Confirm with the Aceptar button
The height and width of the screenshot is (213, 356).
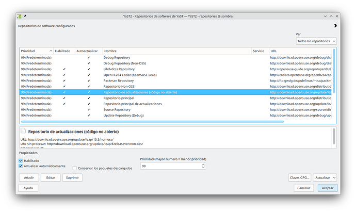(x=328, y=188)
